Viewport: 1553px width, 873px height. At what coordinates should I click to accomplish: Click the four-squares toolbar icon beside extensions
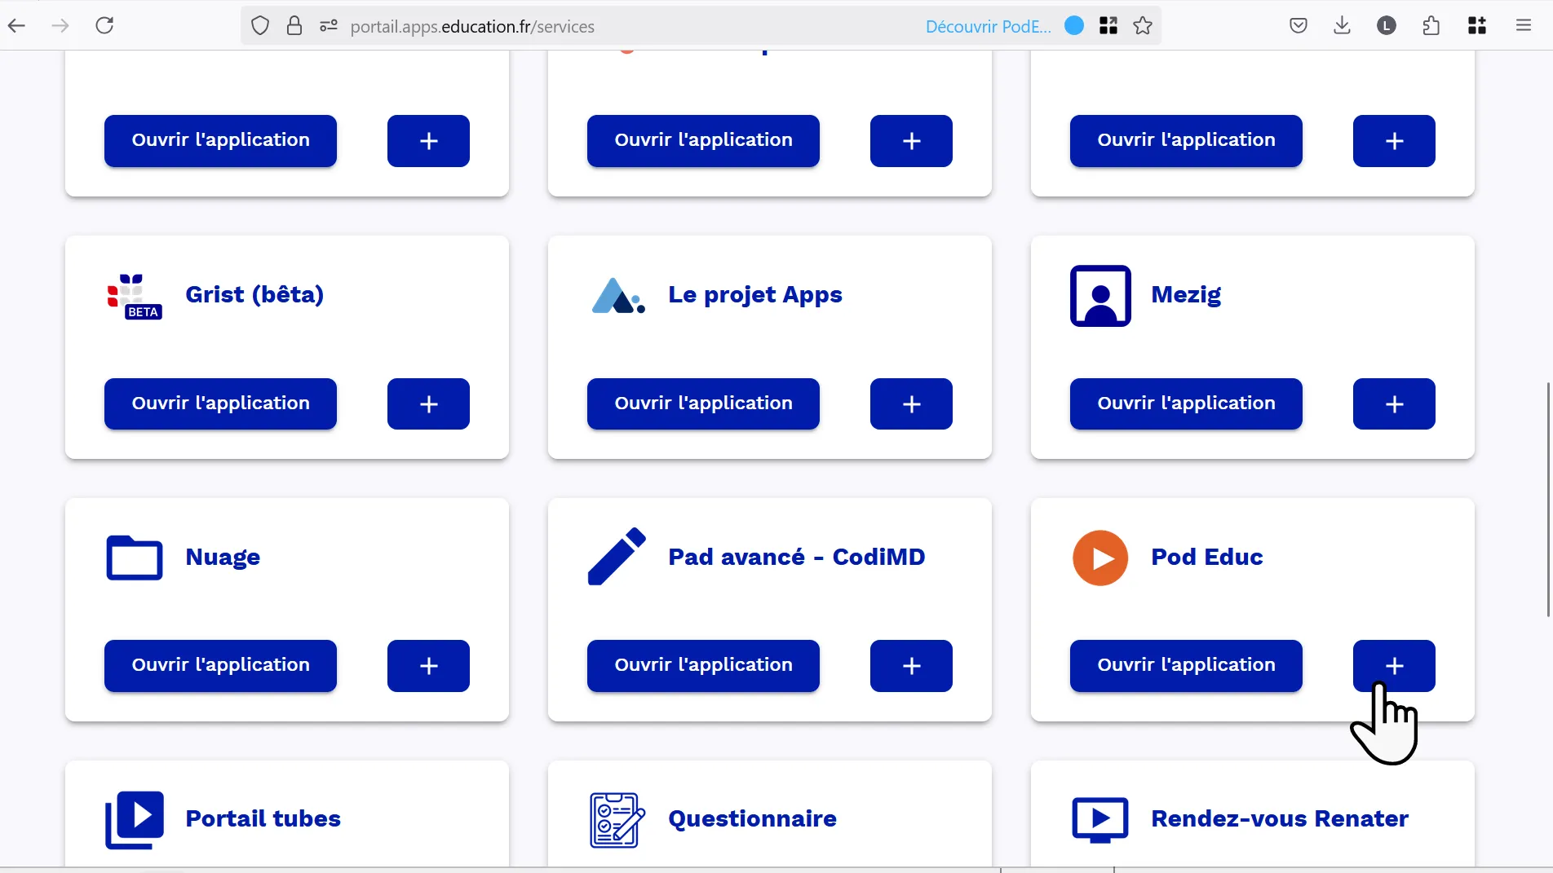click(x=1477, y=25)
